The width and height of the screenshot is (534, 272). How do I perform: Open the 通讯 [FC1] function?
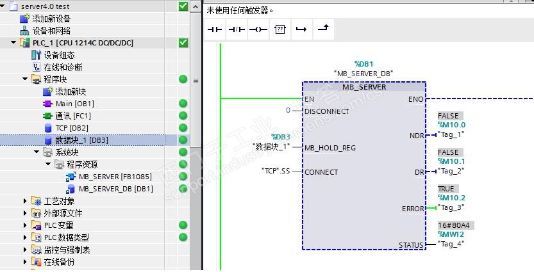pyautogui.click(x=73, y=116)
